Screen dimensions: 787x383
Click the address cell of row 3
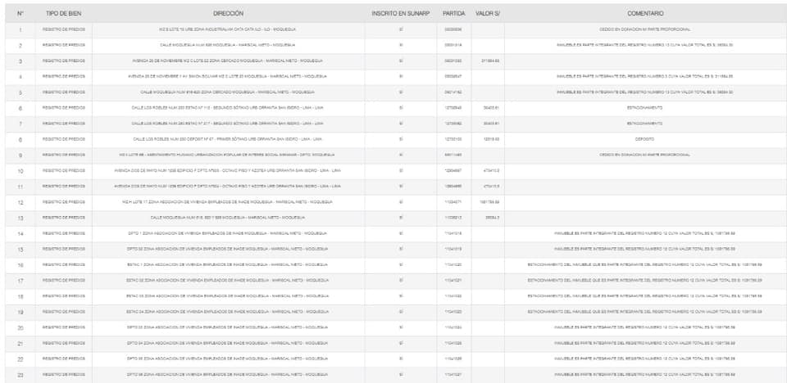point(228,61)
